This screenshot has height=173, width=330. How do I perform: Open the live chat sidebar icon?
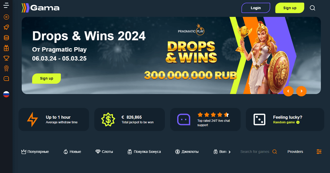[x=6, y=79]
